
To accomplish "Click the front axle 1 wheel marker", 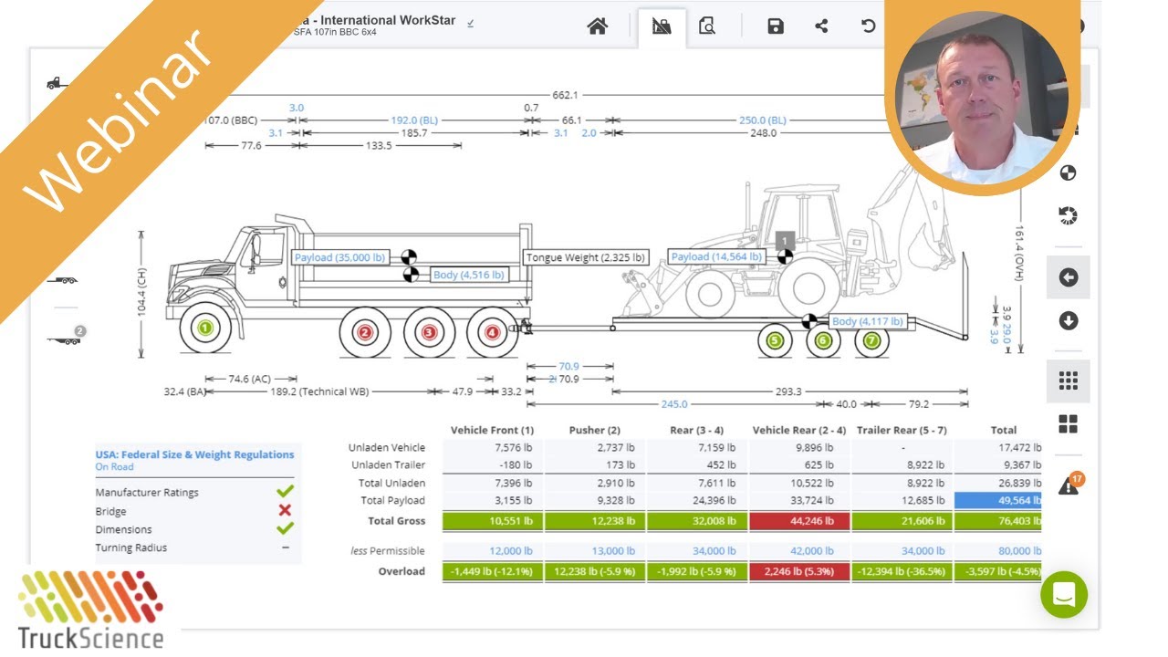I will click(205, 328).
